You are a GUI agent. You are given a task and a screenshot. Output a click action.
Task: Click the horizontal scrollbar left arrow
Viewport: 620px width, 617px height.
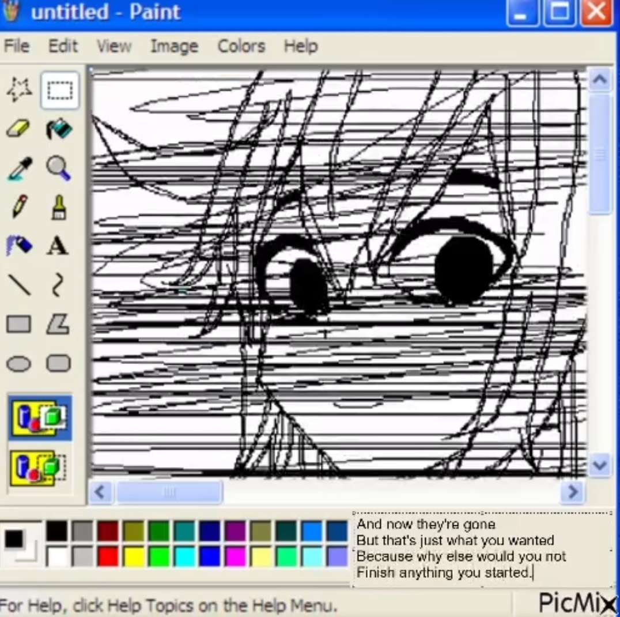(x=100, y=492)
